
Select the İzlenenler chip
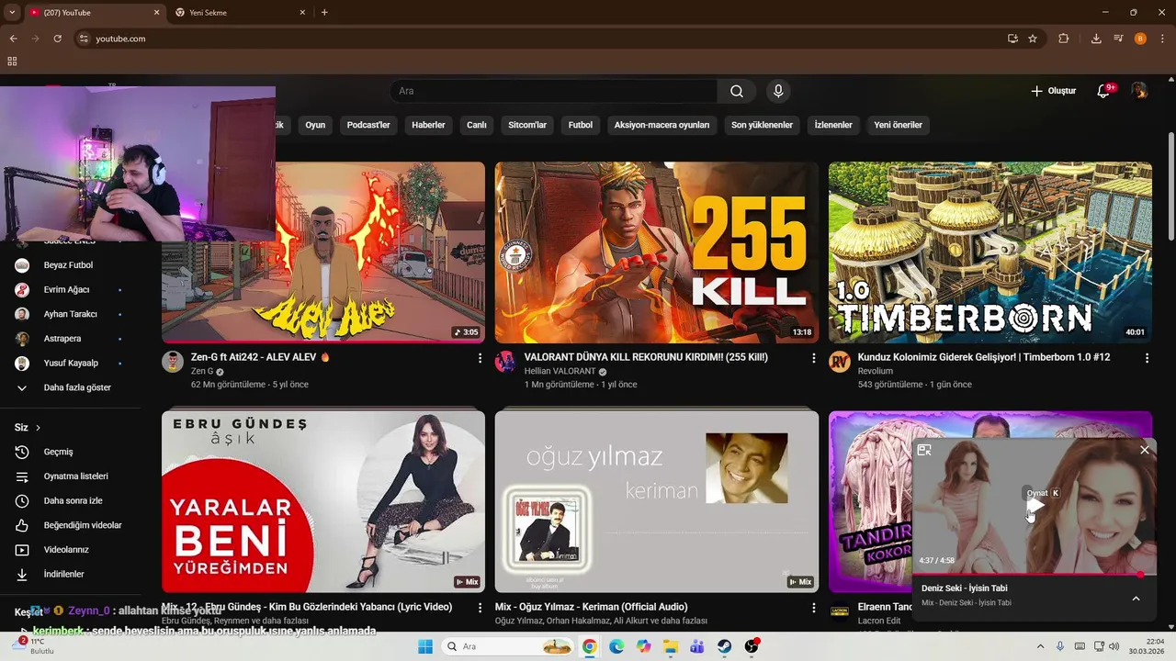pyautogui.click(x=833, y=125)
